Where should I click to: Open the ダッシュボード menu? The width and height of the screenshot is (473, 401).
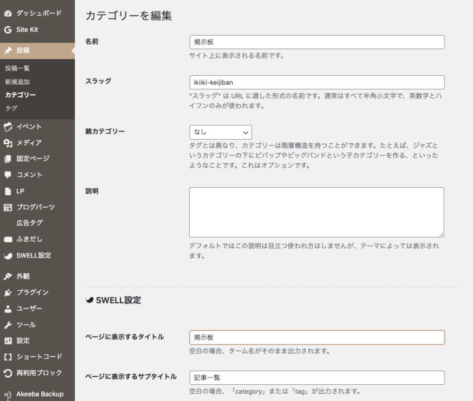point(37,13)
